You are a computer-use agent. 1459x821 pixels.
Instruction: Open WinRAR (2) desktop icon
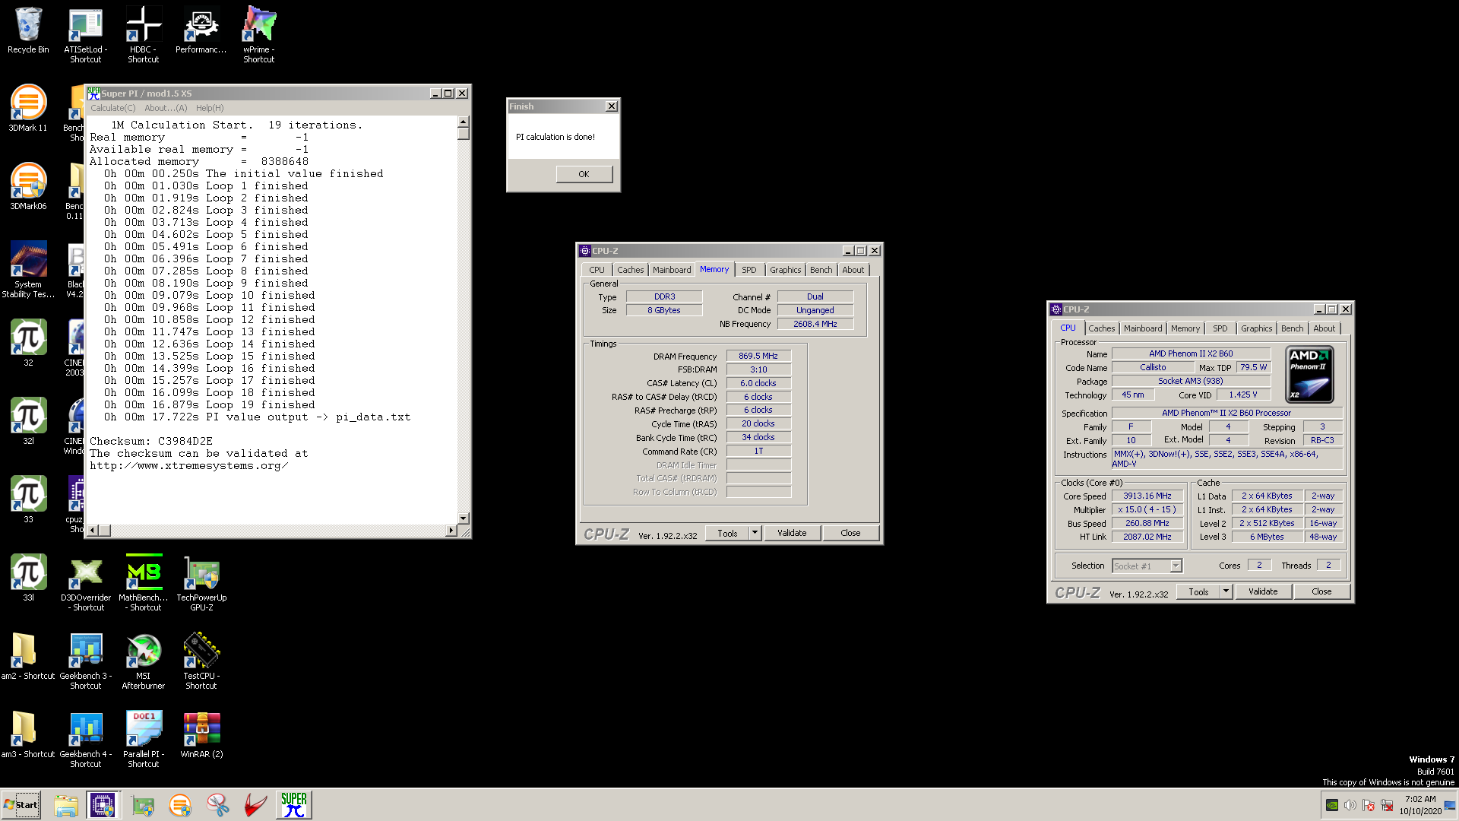[x=201, y=734]
